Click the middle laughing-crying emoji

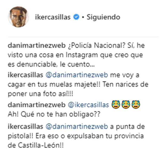pos(126,105)
